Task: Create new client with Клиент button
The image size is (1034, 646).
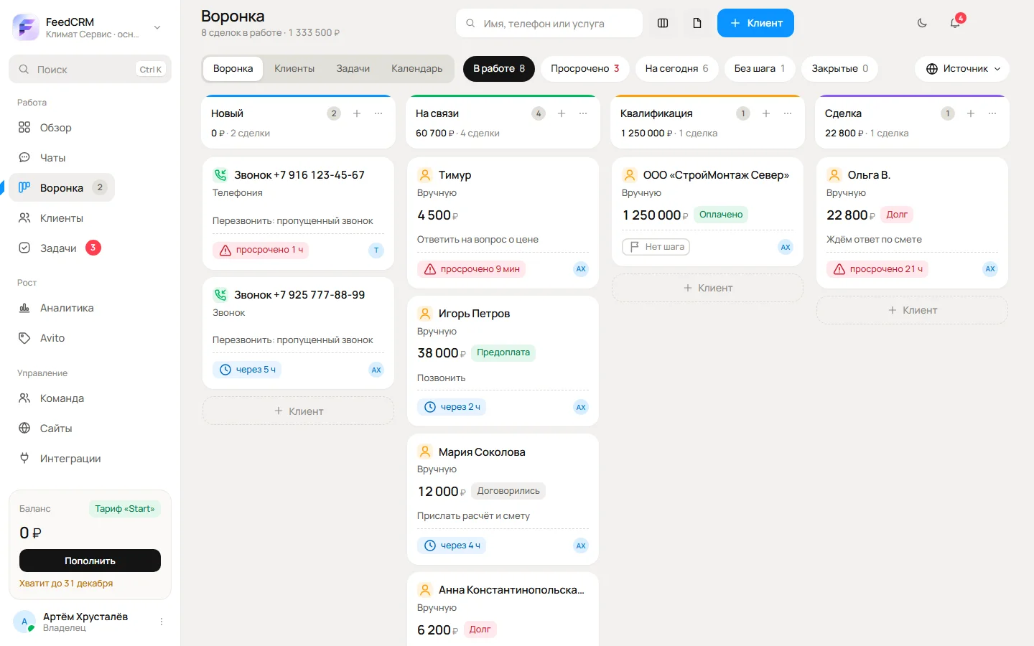Action: click(755, 23)
